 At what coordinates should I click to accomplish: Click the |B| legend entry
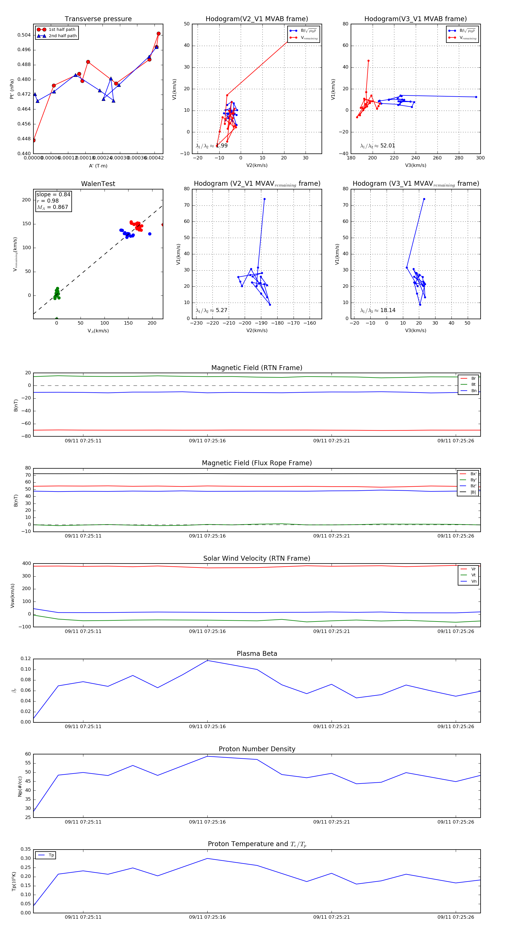(468, 492)
